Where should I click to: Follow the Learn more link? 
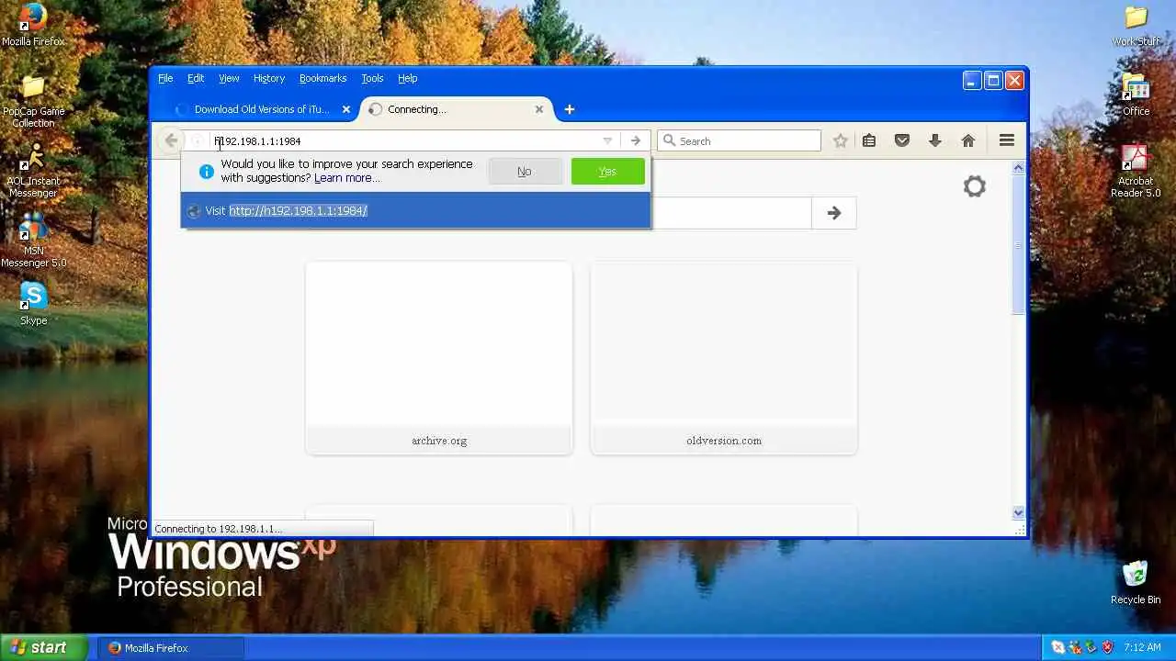[343, 178]
